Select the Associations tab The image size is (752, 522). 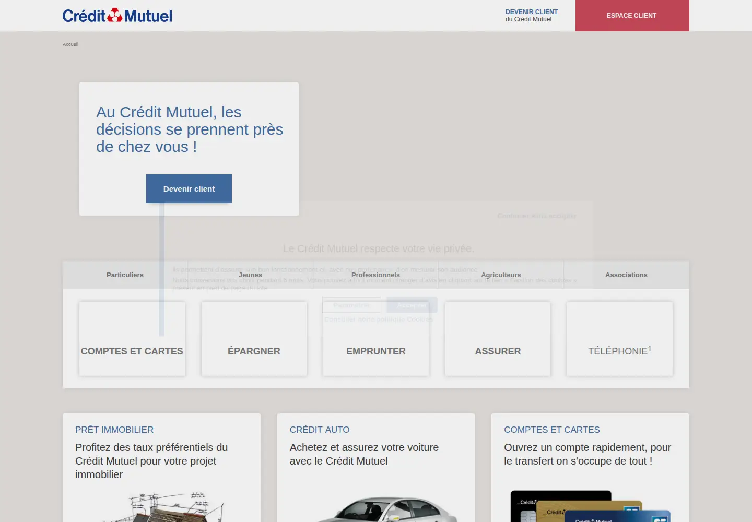(x=626, y=275)
